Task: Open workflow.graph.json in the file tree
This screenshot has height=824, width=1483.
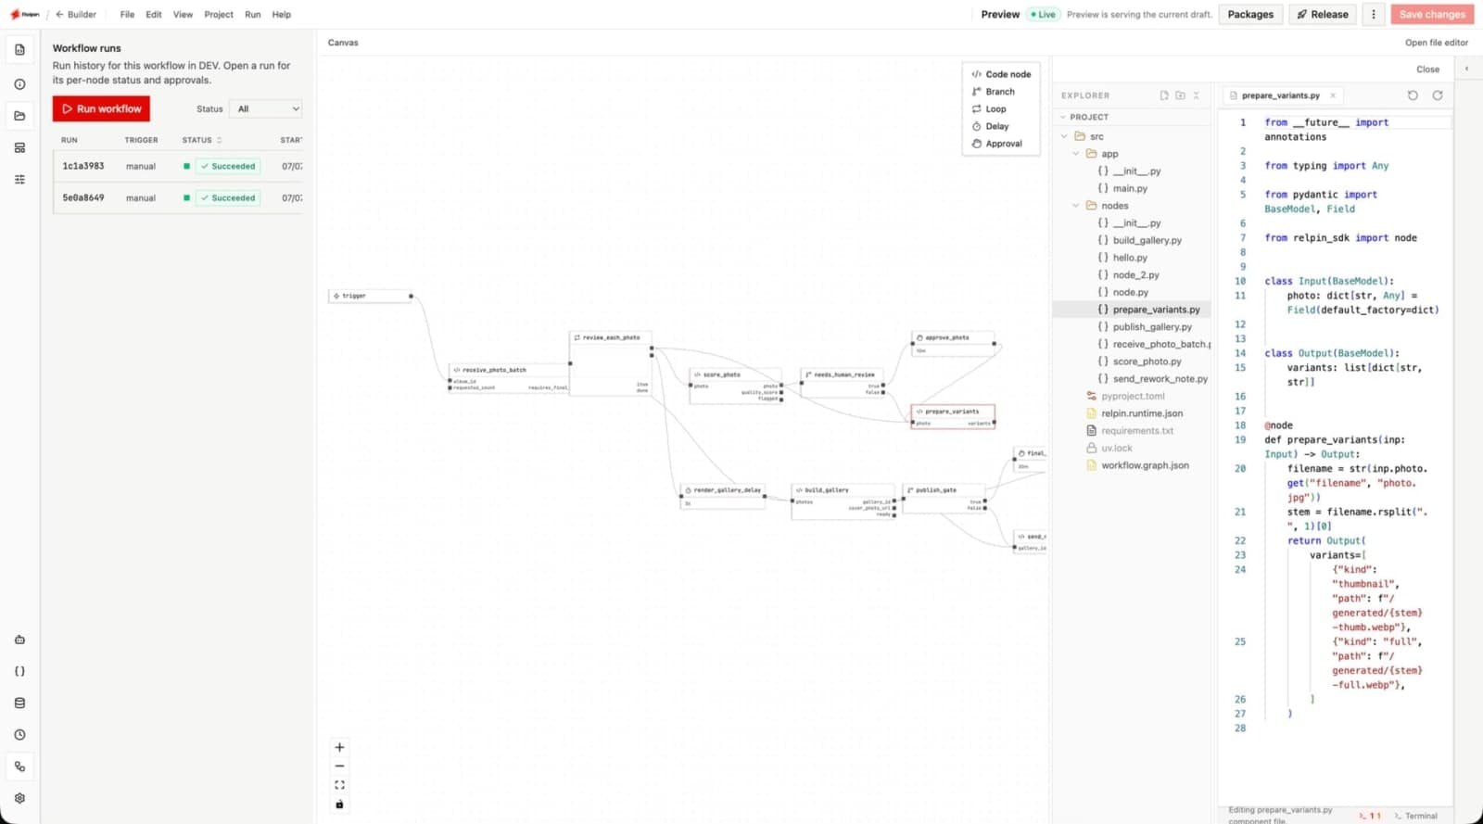Action: (x=1146, y=465)
